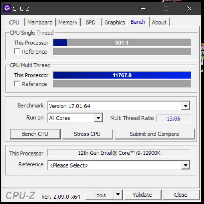The width and height of the screenshot is (204, 204).
Task: Switch to the Memory tab
Action: tap(68, 22)
